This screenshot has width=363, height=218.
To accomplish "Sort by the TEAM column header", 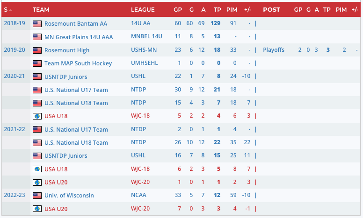I will click(x=41, y=9).
